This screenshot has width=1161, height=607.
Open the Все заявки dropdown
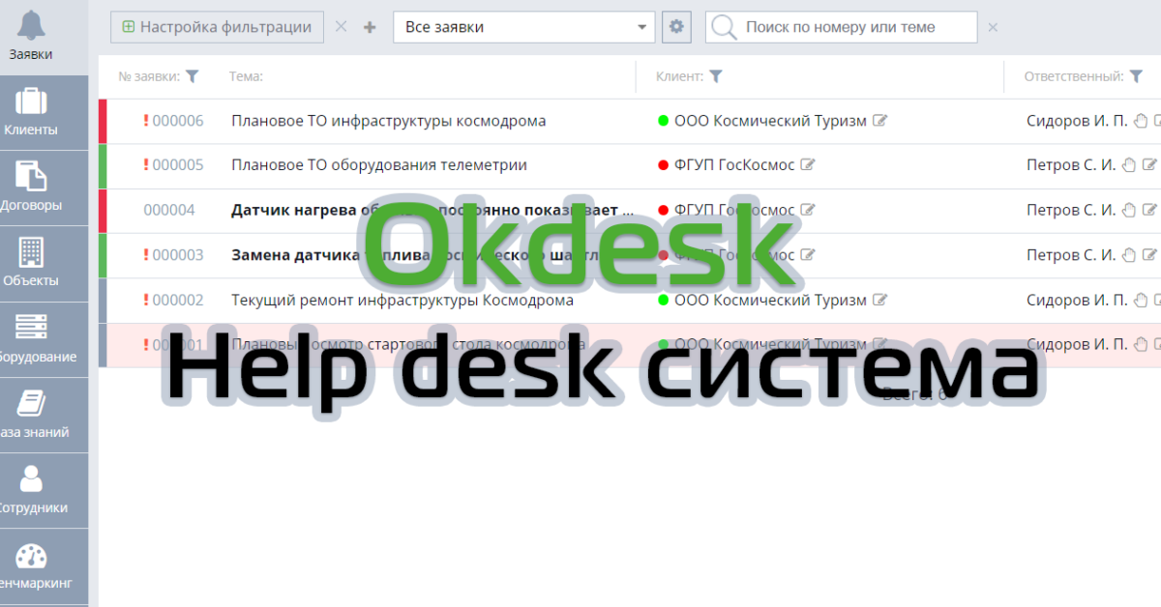[522, 27]
